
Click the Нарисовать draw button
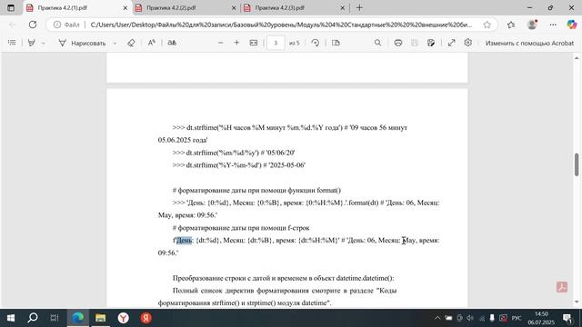(x=82, y=43)
